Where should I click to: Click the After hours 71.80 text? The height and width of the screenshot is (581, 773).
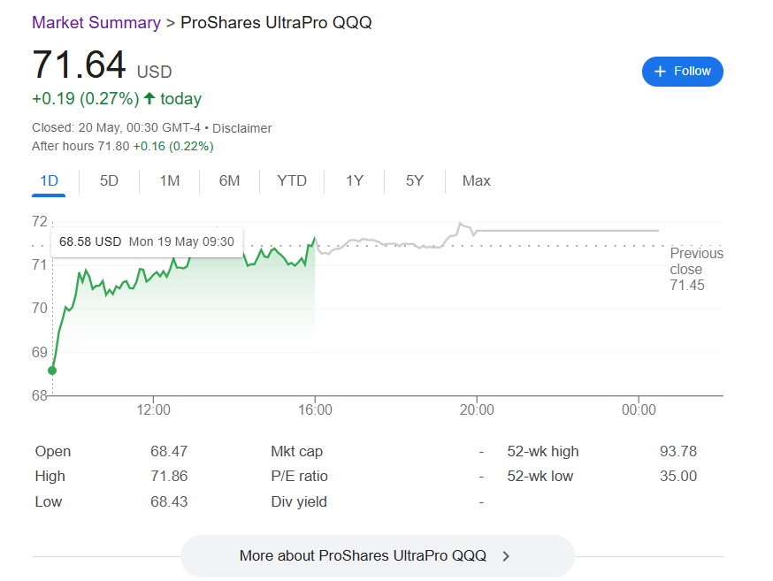point(80,147)
